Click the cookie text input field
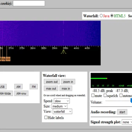This screenshot has height=132, width=132. 29,3
